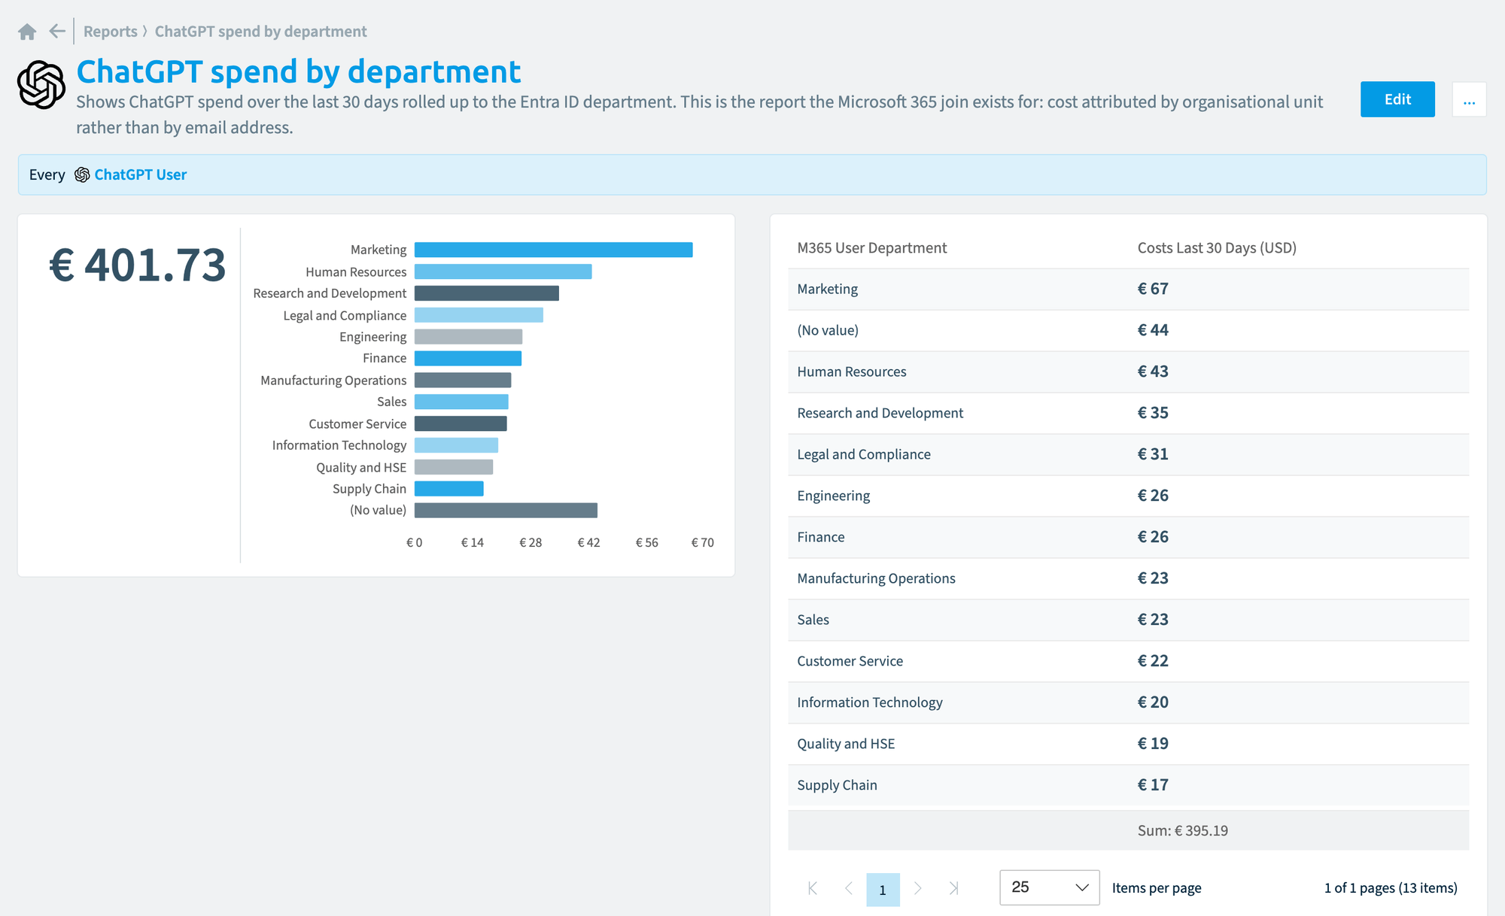Viewport: 1505px width, 916px height.
Task: Click the Human Resources bar in chart
Action: (x=503, y=271)
